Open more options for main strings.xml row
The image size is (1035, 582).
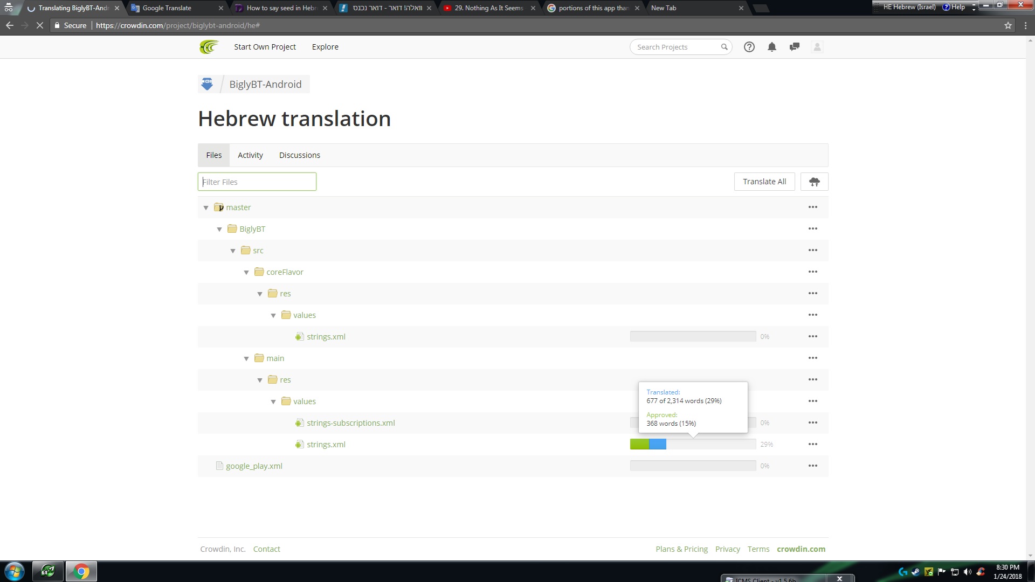click(813, 444)
